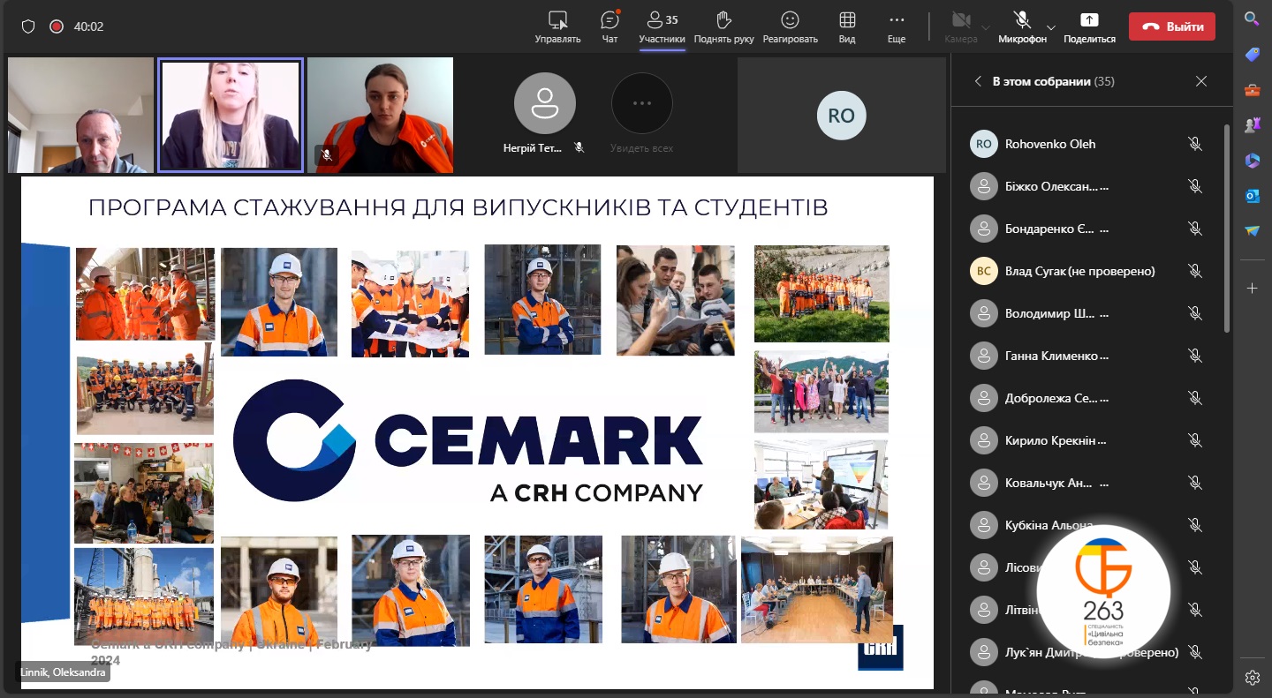Open the red toolbox icon in sidebar
Image resolution: width=1272 pixels, height=698 pixels.
coord(1252,90)
